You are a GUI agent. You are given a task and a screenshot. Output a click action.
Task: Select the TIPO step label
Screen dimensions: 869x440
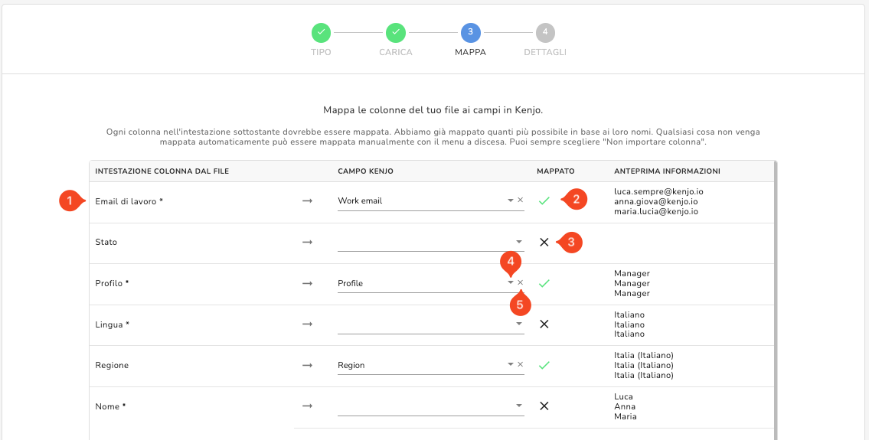[x=321, y=52]
